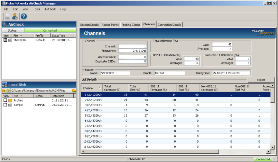Open the AirCheck menu
This screenshot has height=162, width=278.
click(50, 9)
